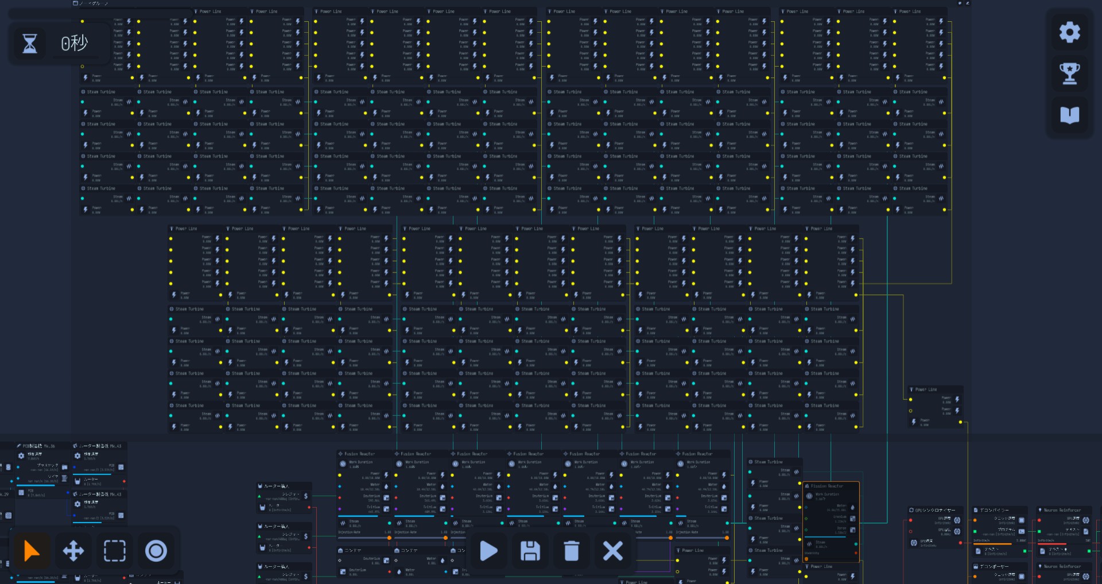1102x584 pixels.
Task: Click the Fission Reactor Water drop icon
Action: [x=852, y=508]
